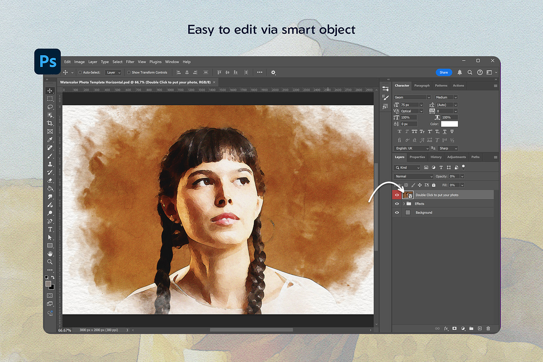Viewport: 543px width, 362px height.
Task: Hide the Background layer
Action: point(397,212)
